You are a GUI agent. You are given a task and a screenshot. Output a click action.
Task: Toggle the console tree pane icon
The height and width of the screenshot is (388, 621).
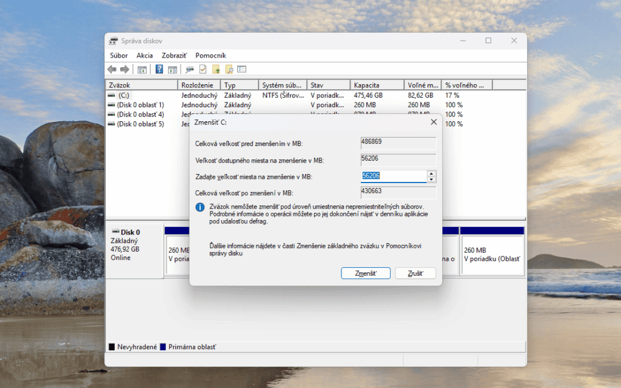tap(142, 70)
